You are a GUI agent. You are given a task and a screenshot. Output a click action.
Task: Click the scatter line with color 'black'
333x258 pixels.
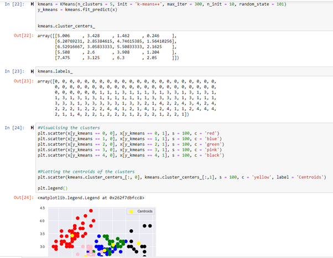tap(131, 156)
